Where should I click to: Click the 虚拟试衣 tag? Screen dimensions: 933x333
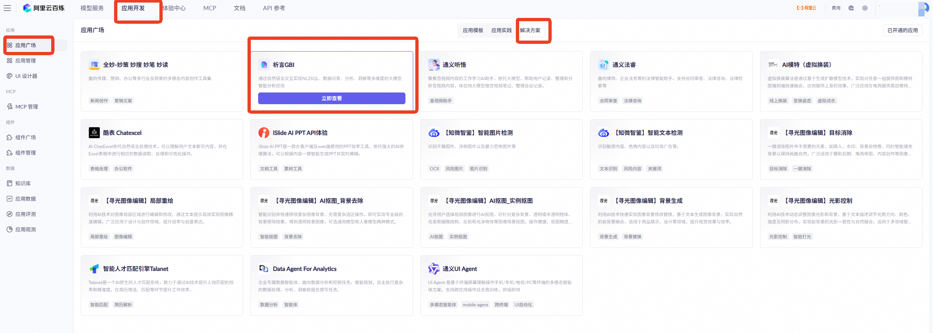[826, 101]
